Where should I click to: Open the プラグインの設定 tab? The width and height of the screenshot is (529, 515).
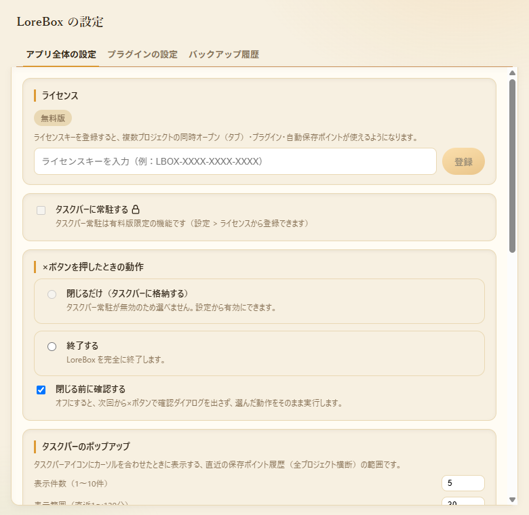tap(142, 55)
